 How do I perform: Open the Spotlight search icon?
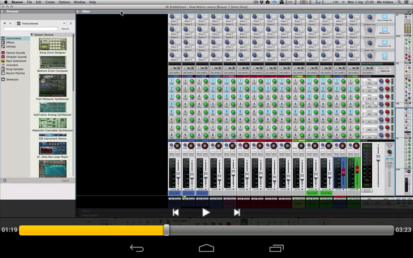pos(399,2)
